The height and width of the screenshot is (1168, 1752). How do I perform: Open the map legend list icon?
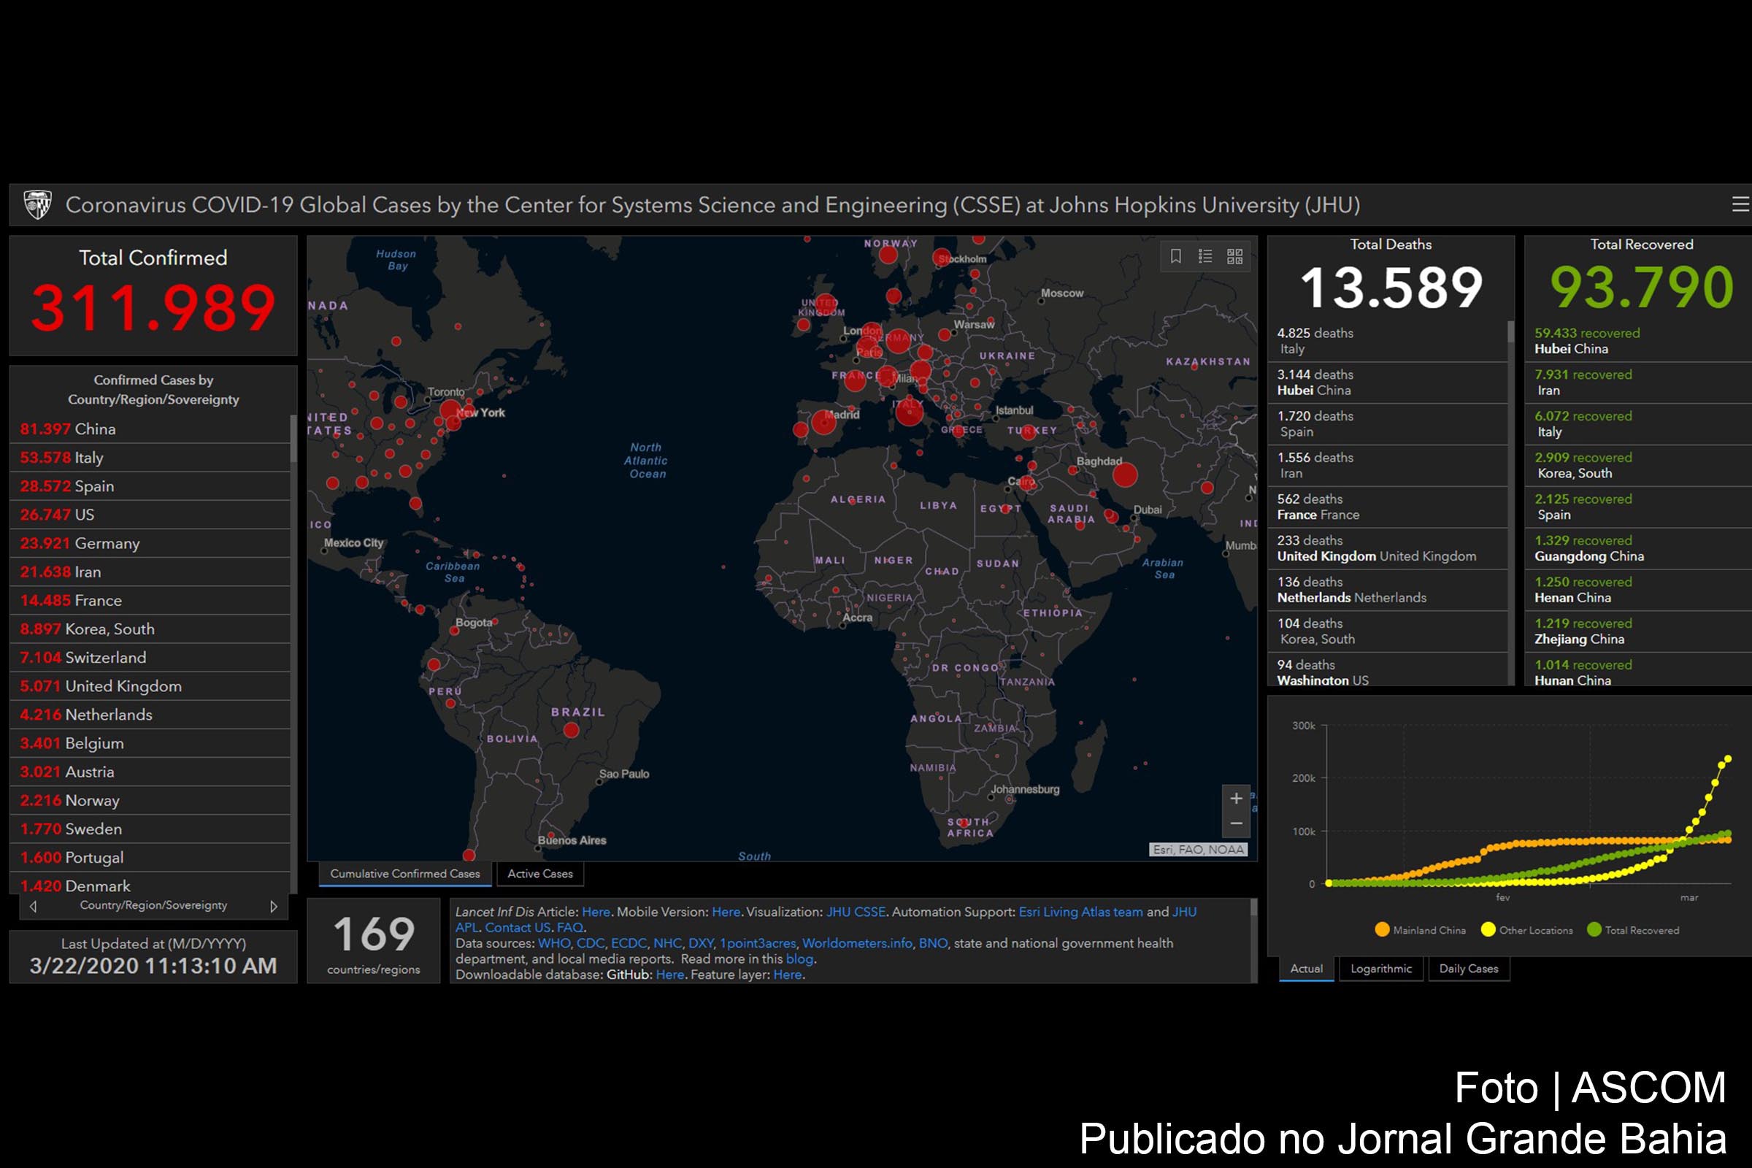click(x=1205, y=256)
